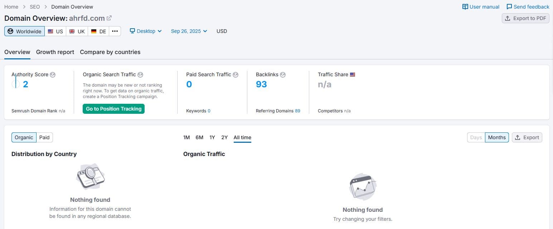Click the Backlinks value 93
Image resolution: width=553 pixels, height=229 pixels.
[x=261, y=84]
